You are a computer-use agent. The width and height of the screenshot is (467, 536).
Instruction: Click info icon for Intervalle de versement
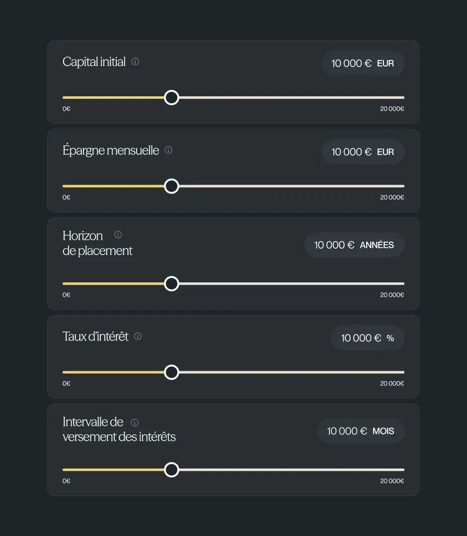(135, 422)
